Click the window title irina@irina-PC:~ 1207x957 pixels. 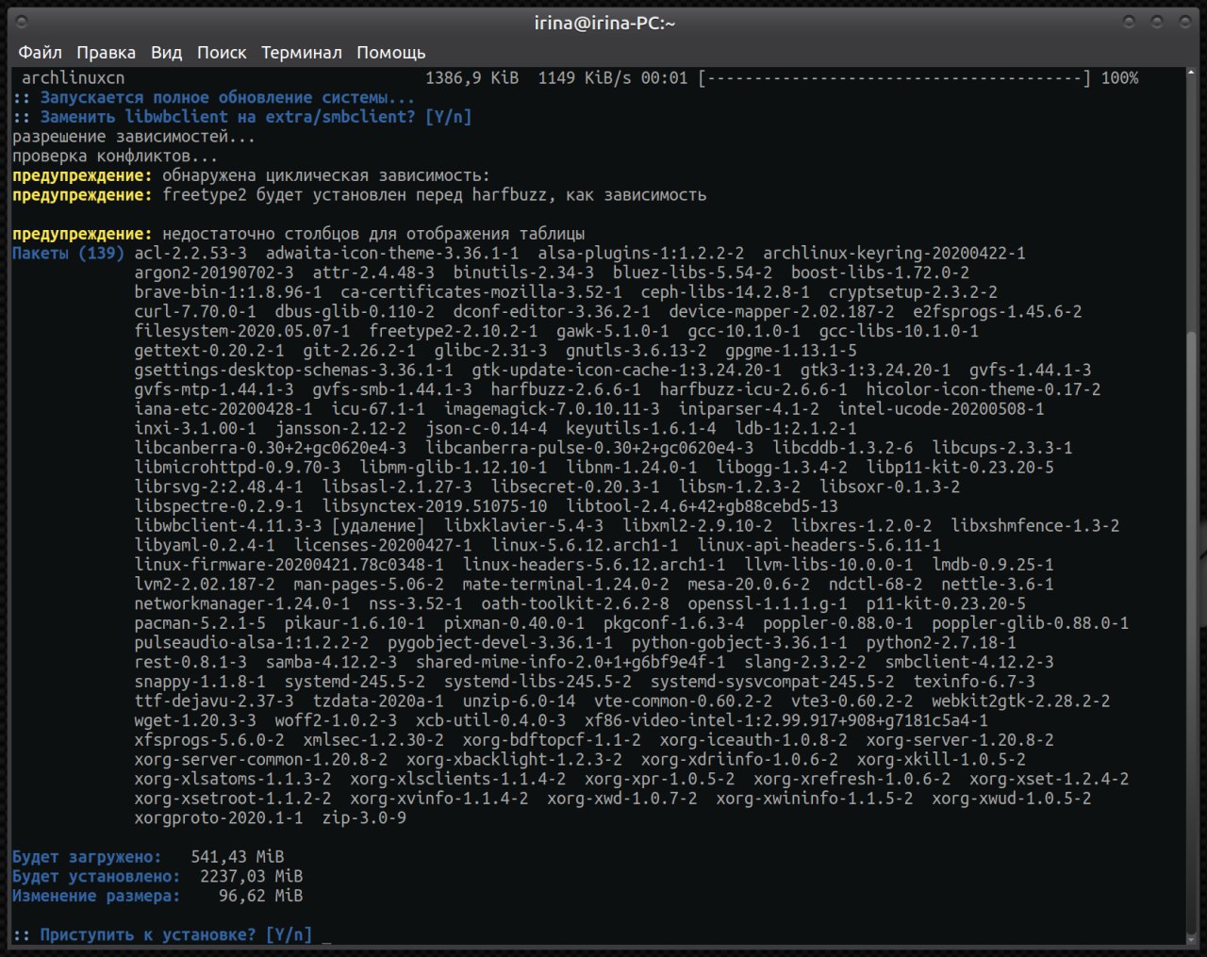(x=604, y=23)
